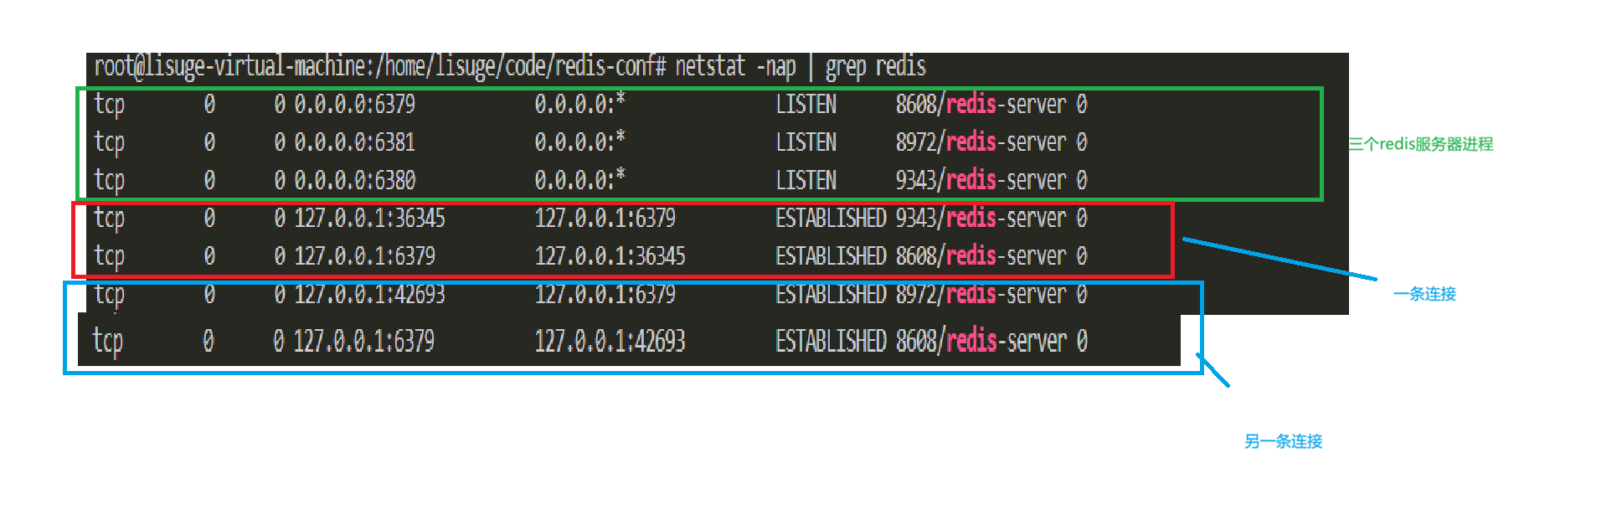Click "8972/redis-server" in the 0.0.0.0:6381 row
Viewport: 1622px width, 505px height.
point(981,142)
